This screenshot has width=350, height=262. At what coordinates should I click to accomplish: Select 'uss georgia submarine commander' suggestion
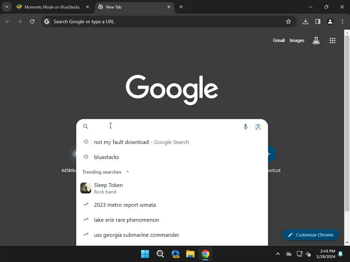172,235
